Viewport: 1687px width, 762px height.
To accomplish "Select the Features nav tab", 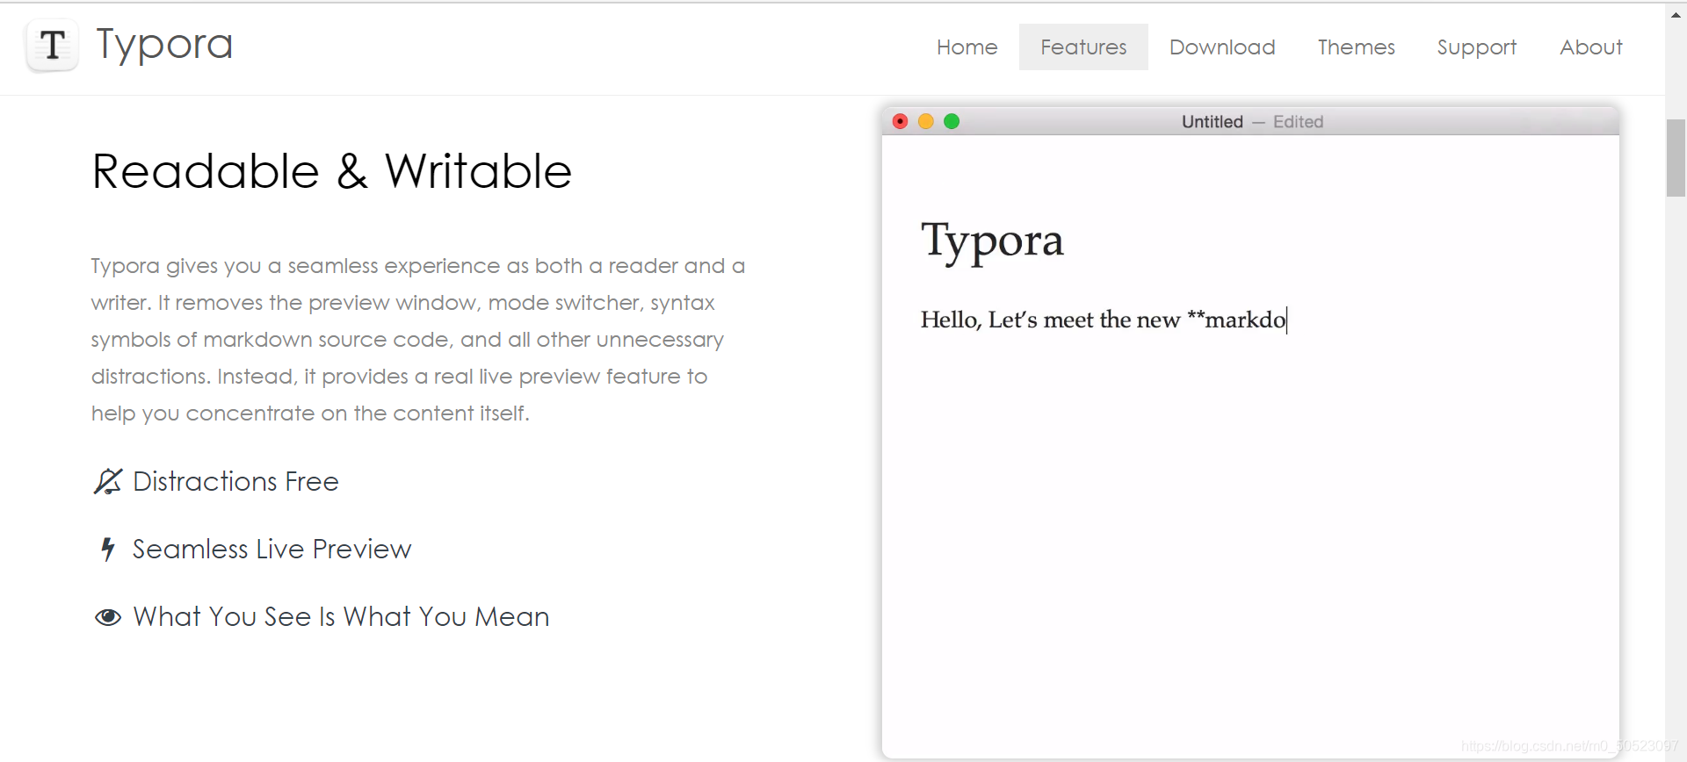I will [1083, 47].
